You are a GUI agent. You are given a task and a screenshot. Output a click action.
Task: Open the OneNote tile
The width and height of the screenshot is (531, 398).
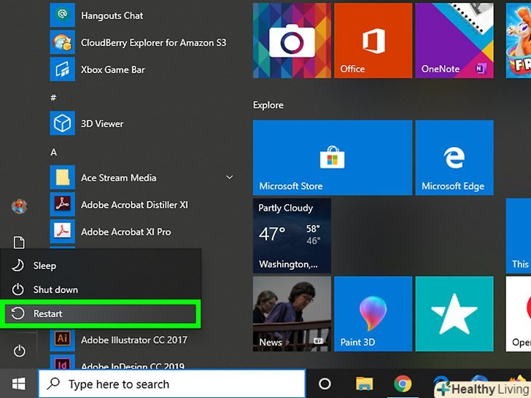tap(453, 40)
